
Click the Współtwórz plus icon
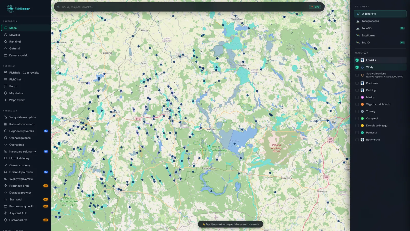6,100
